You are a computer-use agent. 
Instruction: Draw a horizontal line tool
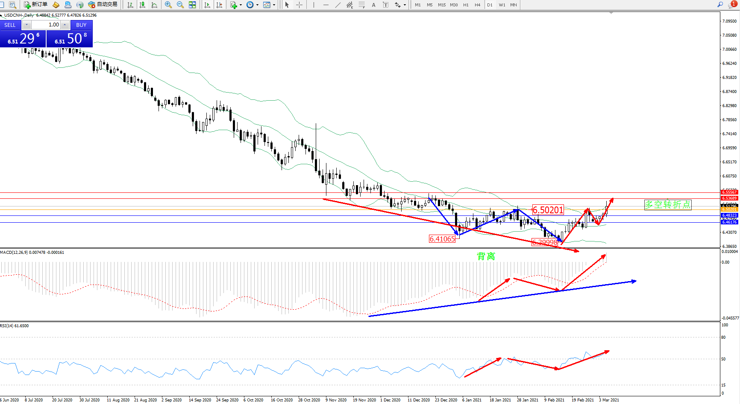[x=326, y=5]
